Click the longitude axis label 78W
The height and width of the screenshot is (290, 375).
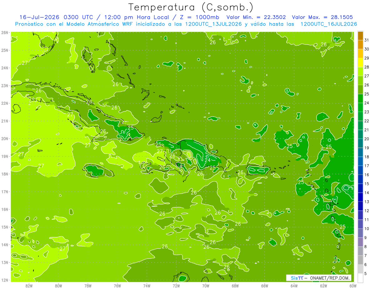pyautogui.click(x=88, y=286)
